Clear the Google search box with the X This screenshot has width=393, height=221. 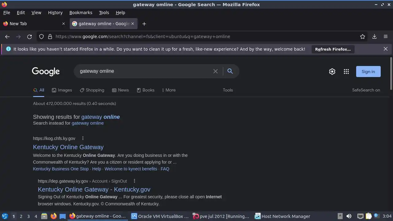pyautogui.click(x=216, y=71)
